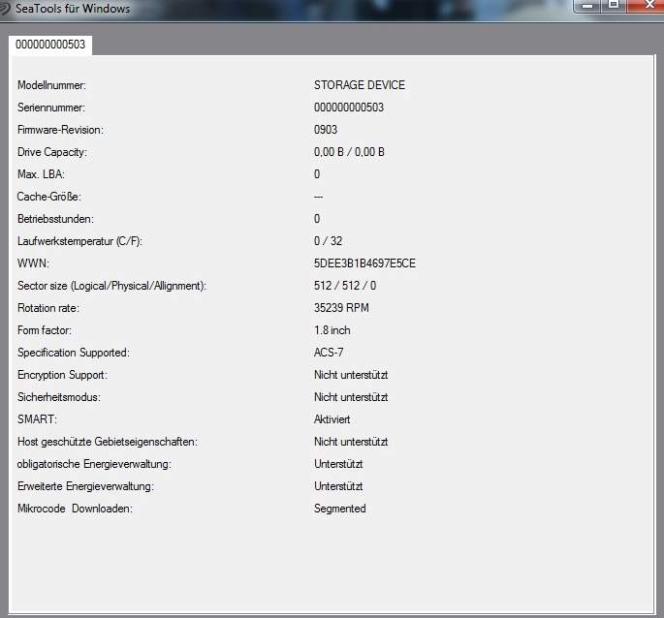
Task: Click the Cache-Größe label
Action: coord(49,197)
